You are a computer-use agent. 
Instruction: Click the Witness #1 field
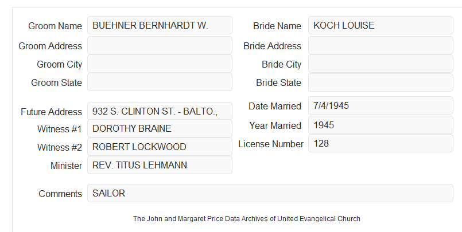tap(160, 128)
